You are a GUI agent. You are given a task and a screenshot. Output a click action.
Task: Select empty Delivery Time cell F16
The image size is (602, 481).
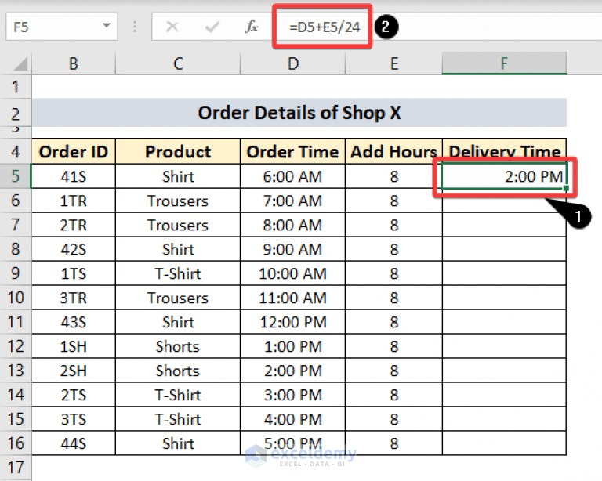point(504,443)
